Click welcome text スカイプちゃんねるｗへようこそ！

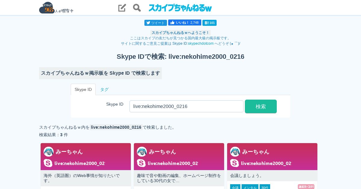click(x=180, y=33)
